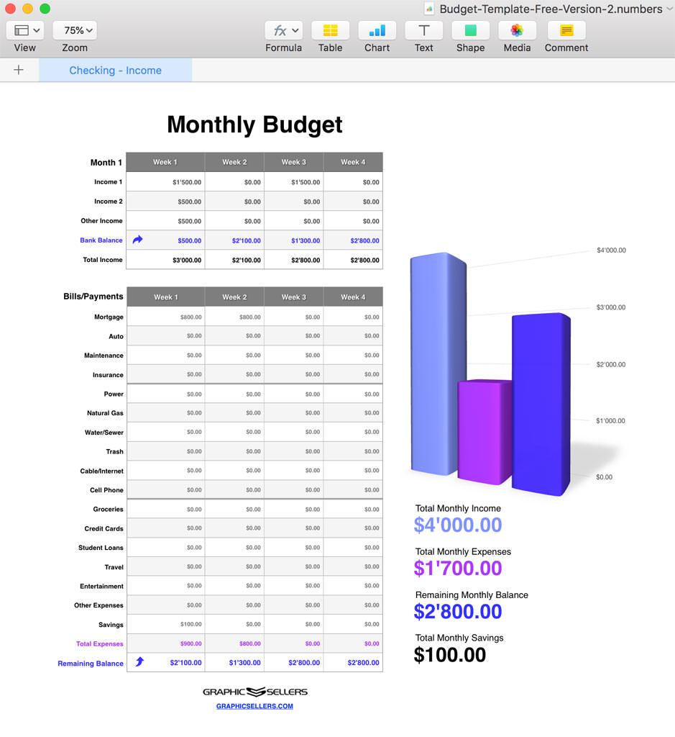Click the Chart toolbar icon
This screenshot has height=737, width=675.
tap(377, 30)
